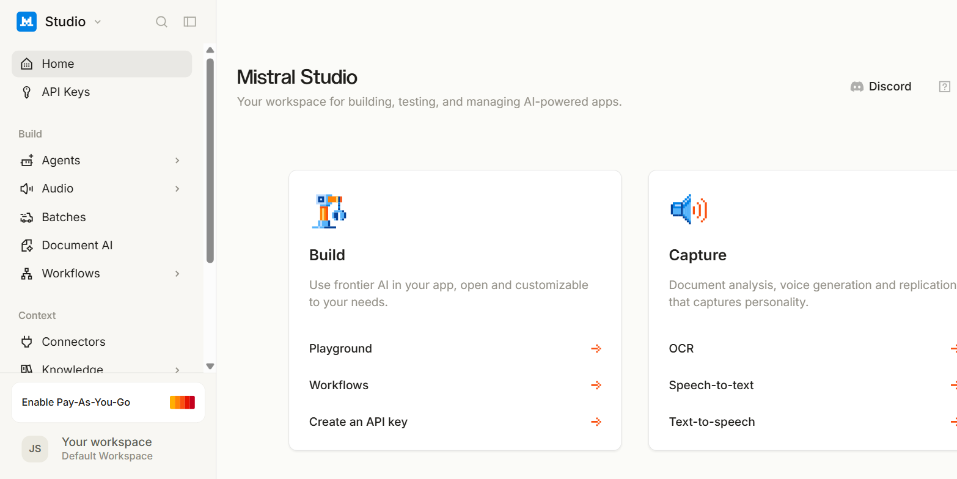The width and height of the screenshot is (957, 479).
Task: Click the Mistral logo icon
Action: click(x=27, y=22)
